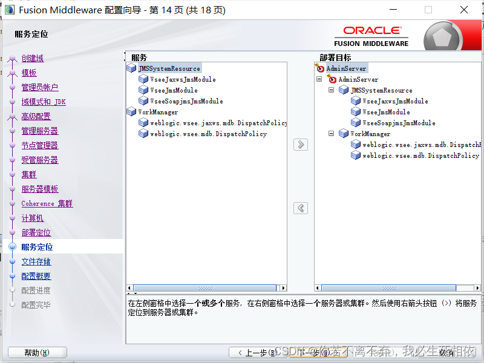Select WseeJmsModule in services list

[174, 90]
